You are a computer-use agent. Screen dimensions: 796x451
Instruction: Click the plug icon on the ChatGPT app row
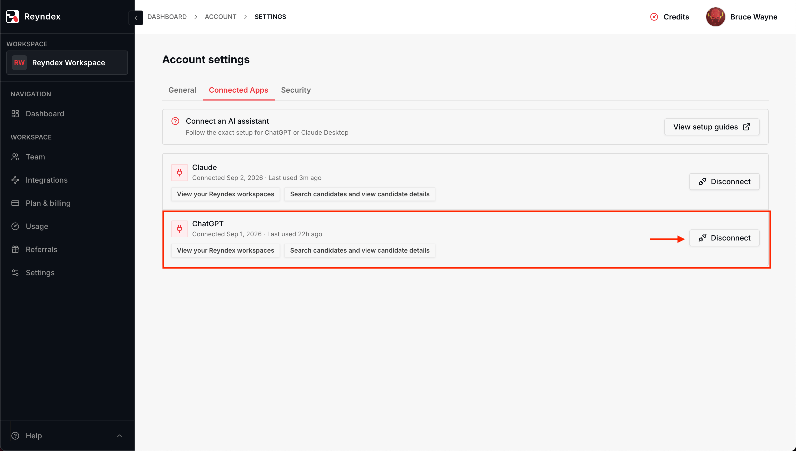pos(180,229)
